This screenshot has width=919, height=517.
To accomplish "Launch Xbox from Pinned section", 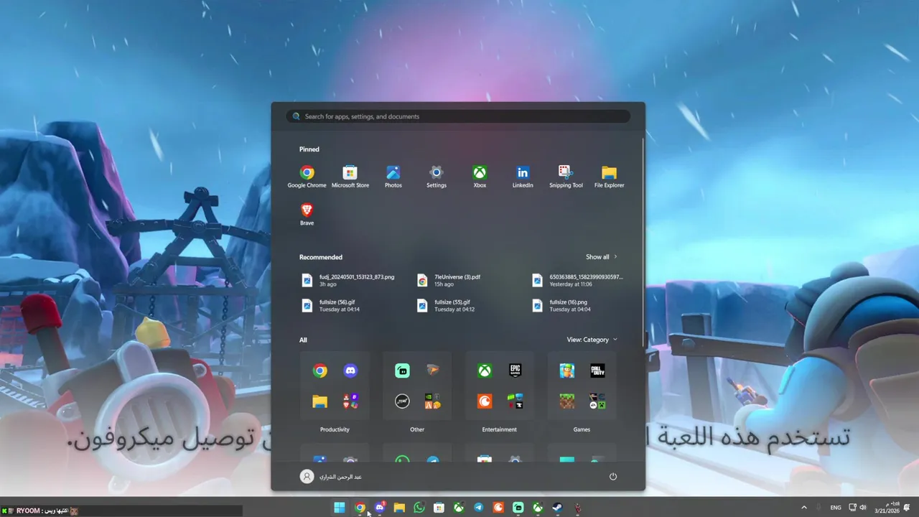I will [480, 176].
